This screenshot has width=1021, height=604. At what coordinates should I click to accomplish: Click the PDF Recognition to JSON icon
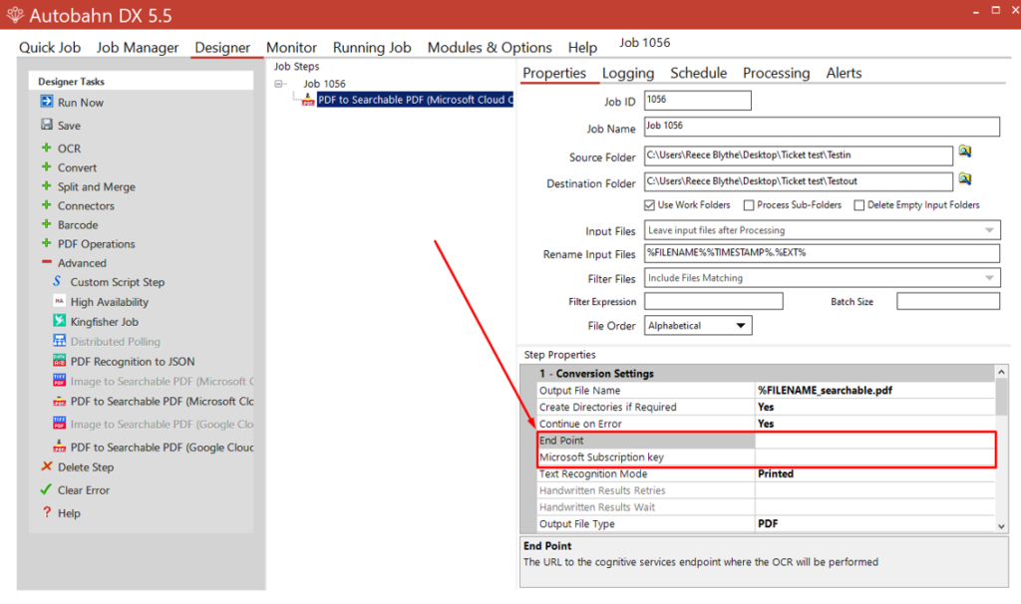point(59,362)
